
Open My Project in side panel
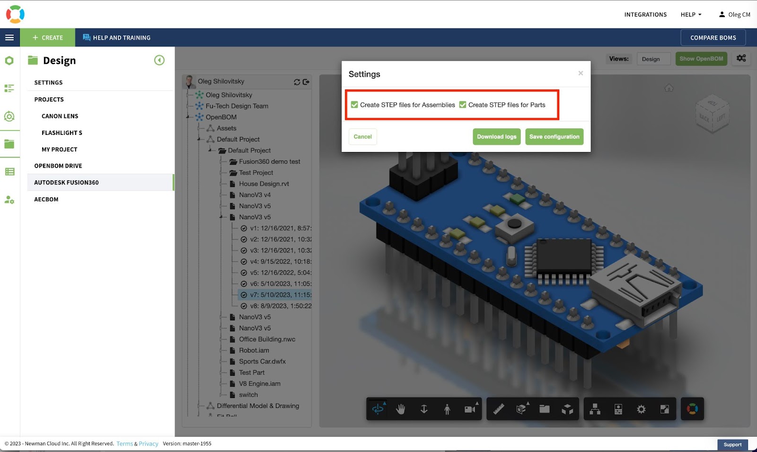tap(60, 149)
